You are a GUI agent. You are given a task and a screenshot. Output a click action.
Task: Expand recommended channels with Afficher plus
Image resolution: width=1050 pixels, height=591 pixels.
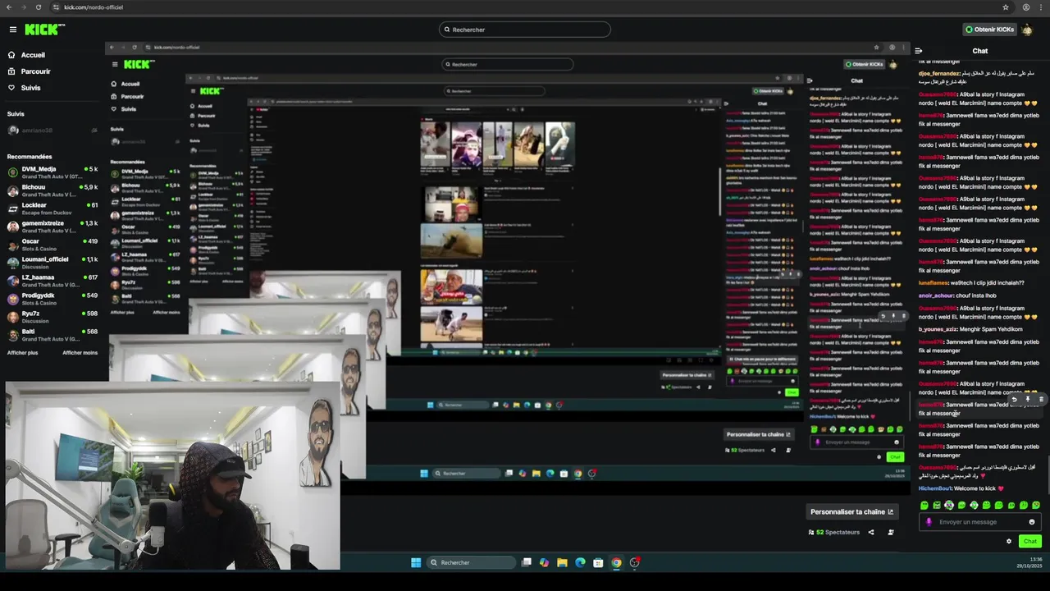pos(22,353)
